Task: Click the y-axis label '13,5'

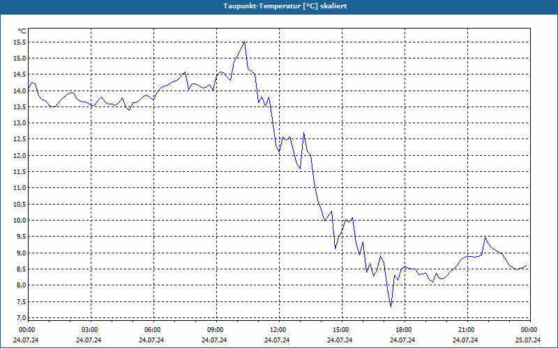Action: coord(20,107)
